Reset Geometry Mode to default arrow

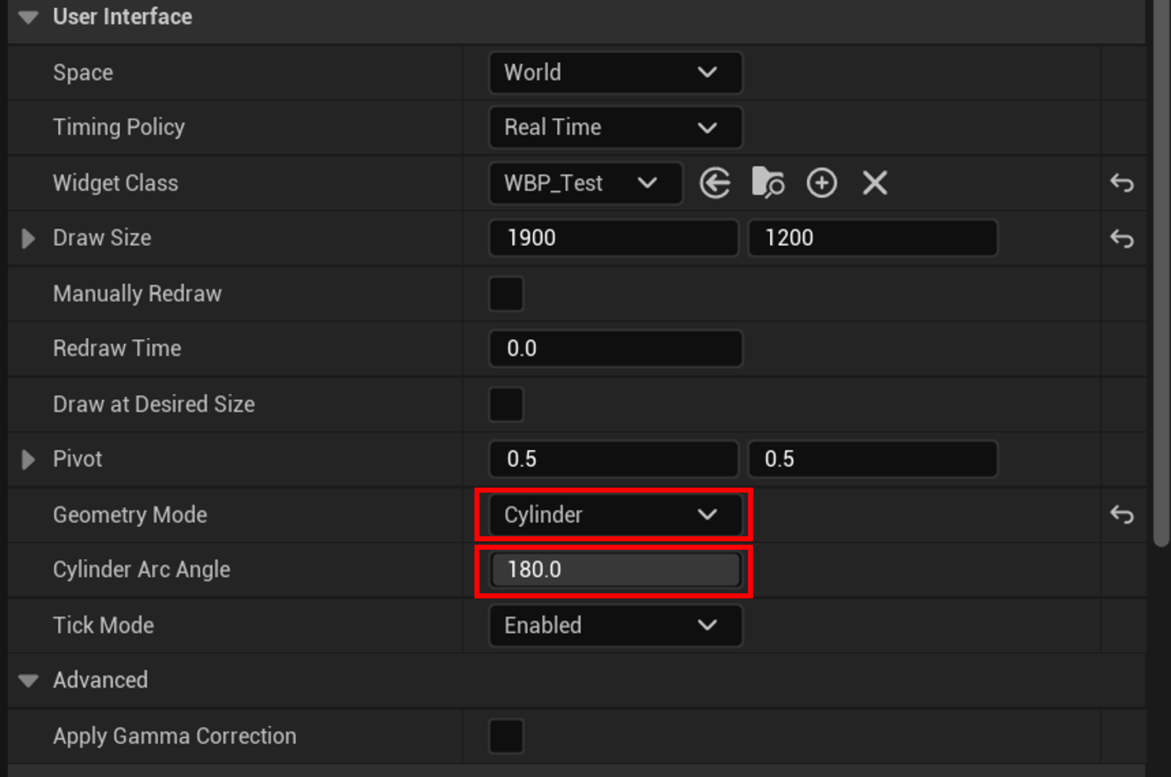[1122, 514]
